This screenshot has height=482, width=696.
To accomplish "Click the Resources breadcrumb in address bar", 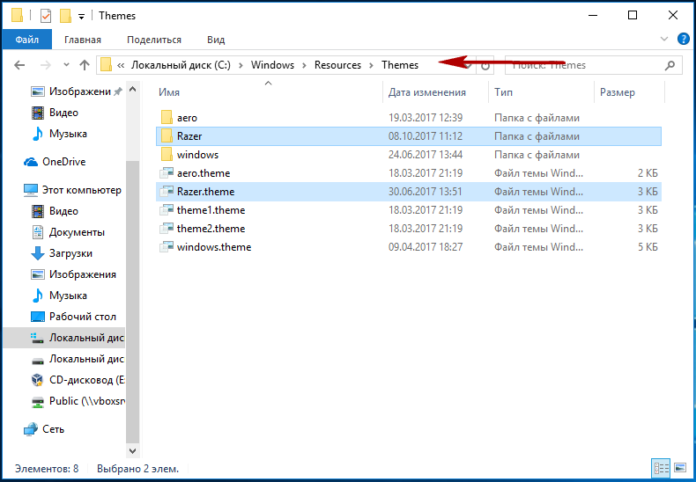I will click(337, 65).
